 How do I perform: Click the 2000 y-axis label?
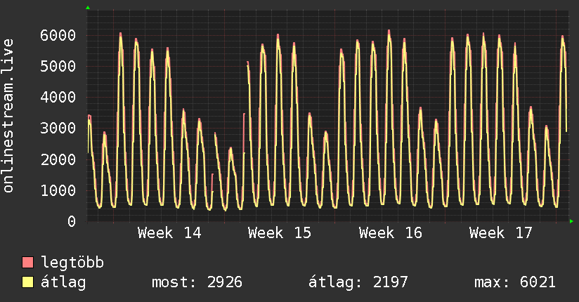pos(58,159)
